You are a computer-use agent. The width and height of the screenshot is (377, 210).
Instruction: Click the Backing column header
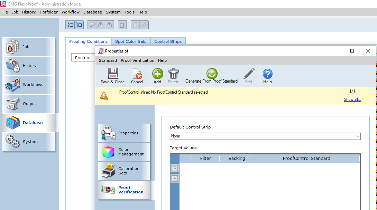pos(237,159)
